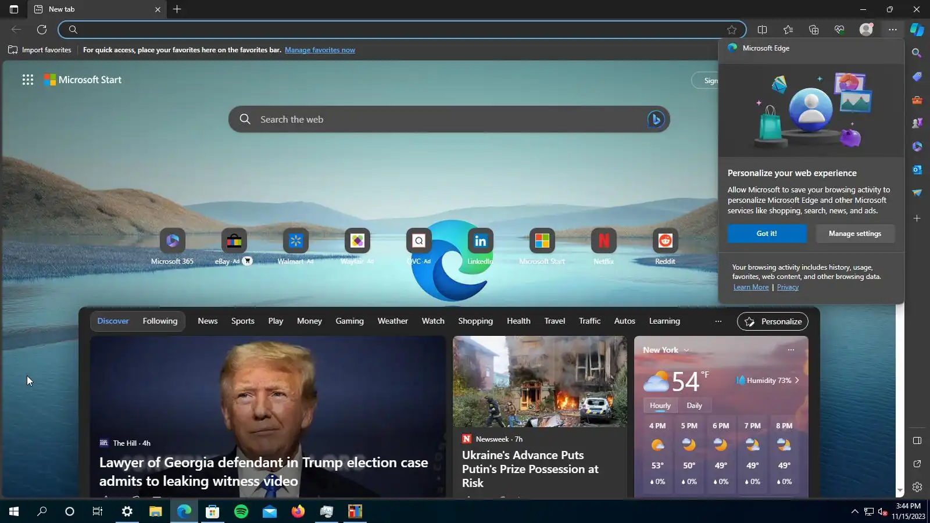Expand the New York location dropdown
This screenshot has height=523, width=930.
coord(686,350)
